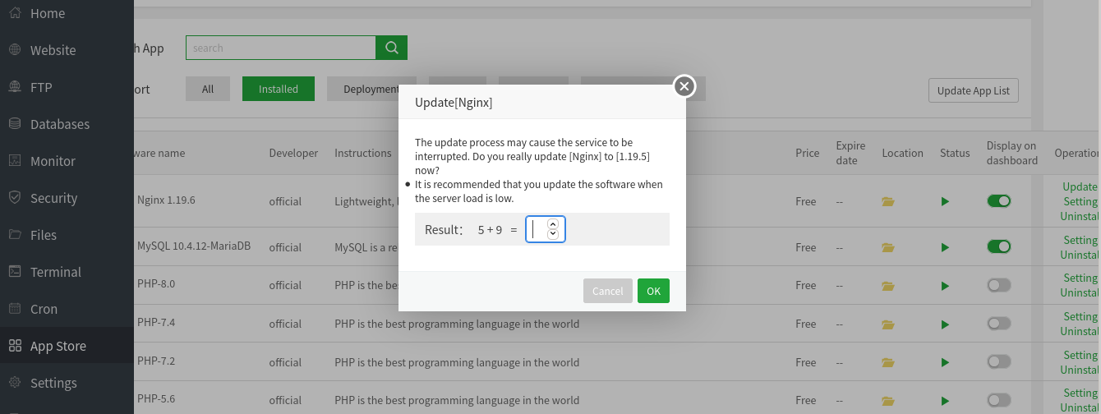Click PHP-5.6 software name
This screenshot has height=414, width=1101.
156,398
